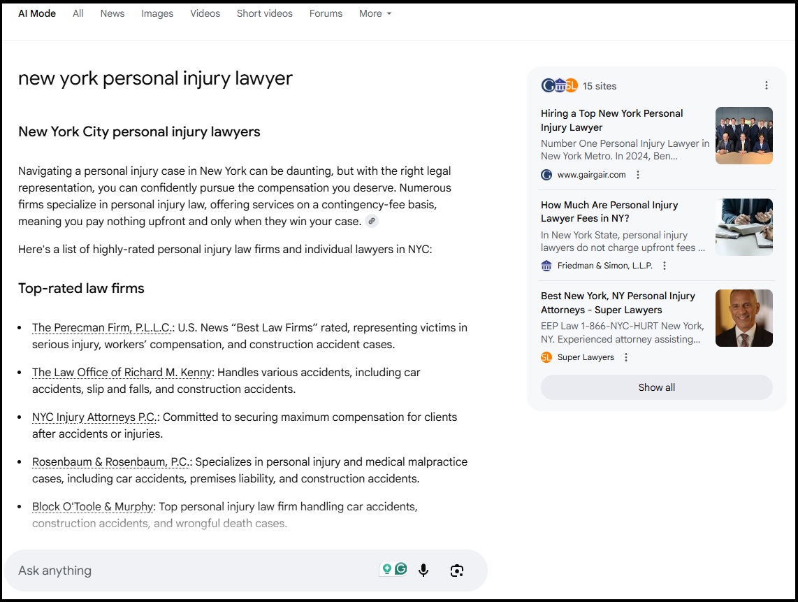Click the 'In New York State, personal injury' snippet
The image size is (798, 602).
click(x=623, y=241)
